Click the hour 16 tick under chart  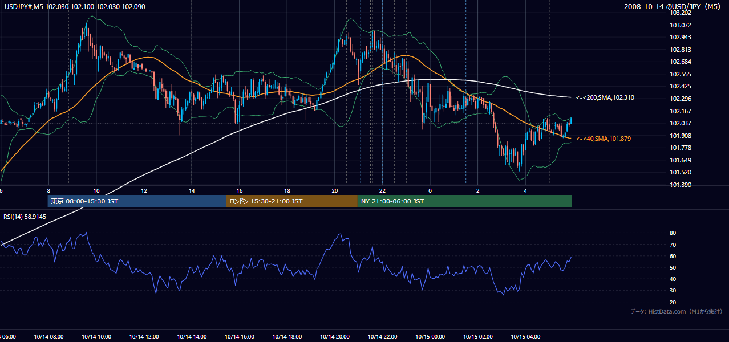pyautogui.click(x=240, y=190)
